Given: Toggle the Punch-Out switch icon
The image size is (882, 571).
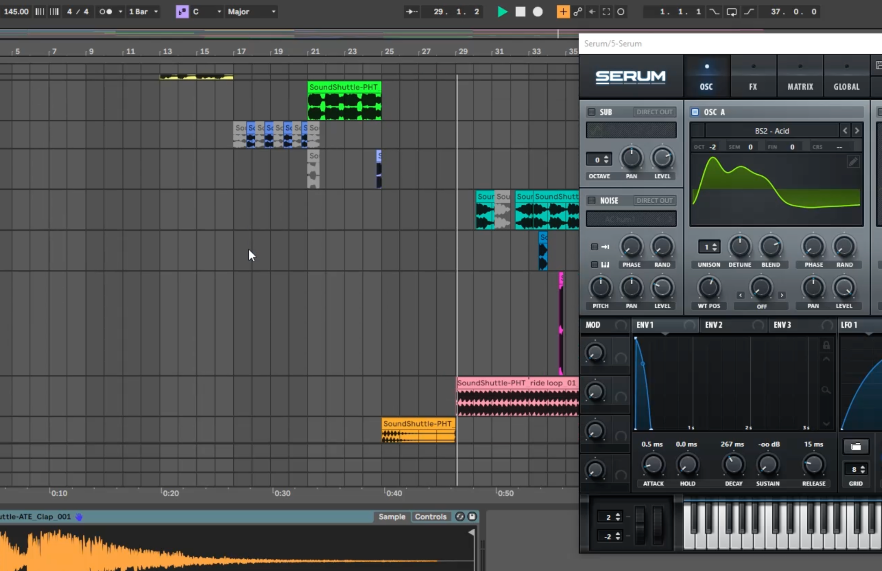Looking at the screenshot, I should (x=749, y=12).
